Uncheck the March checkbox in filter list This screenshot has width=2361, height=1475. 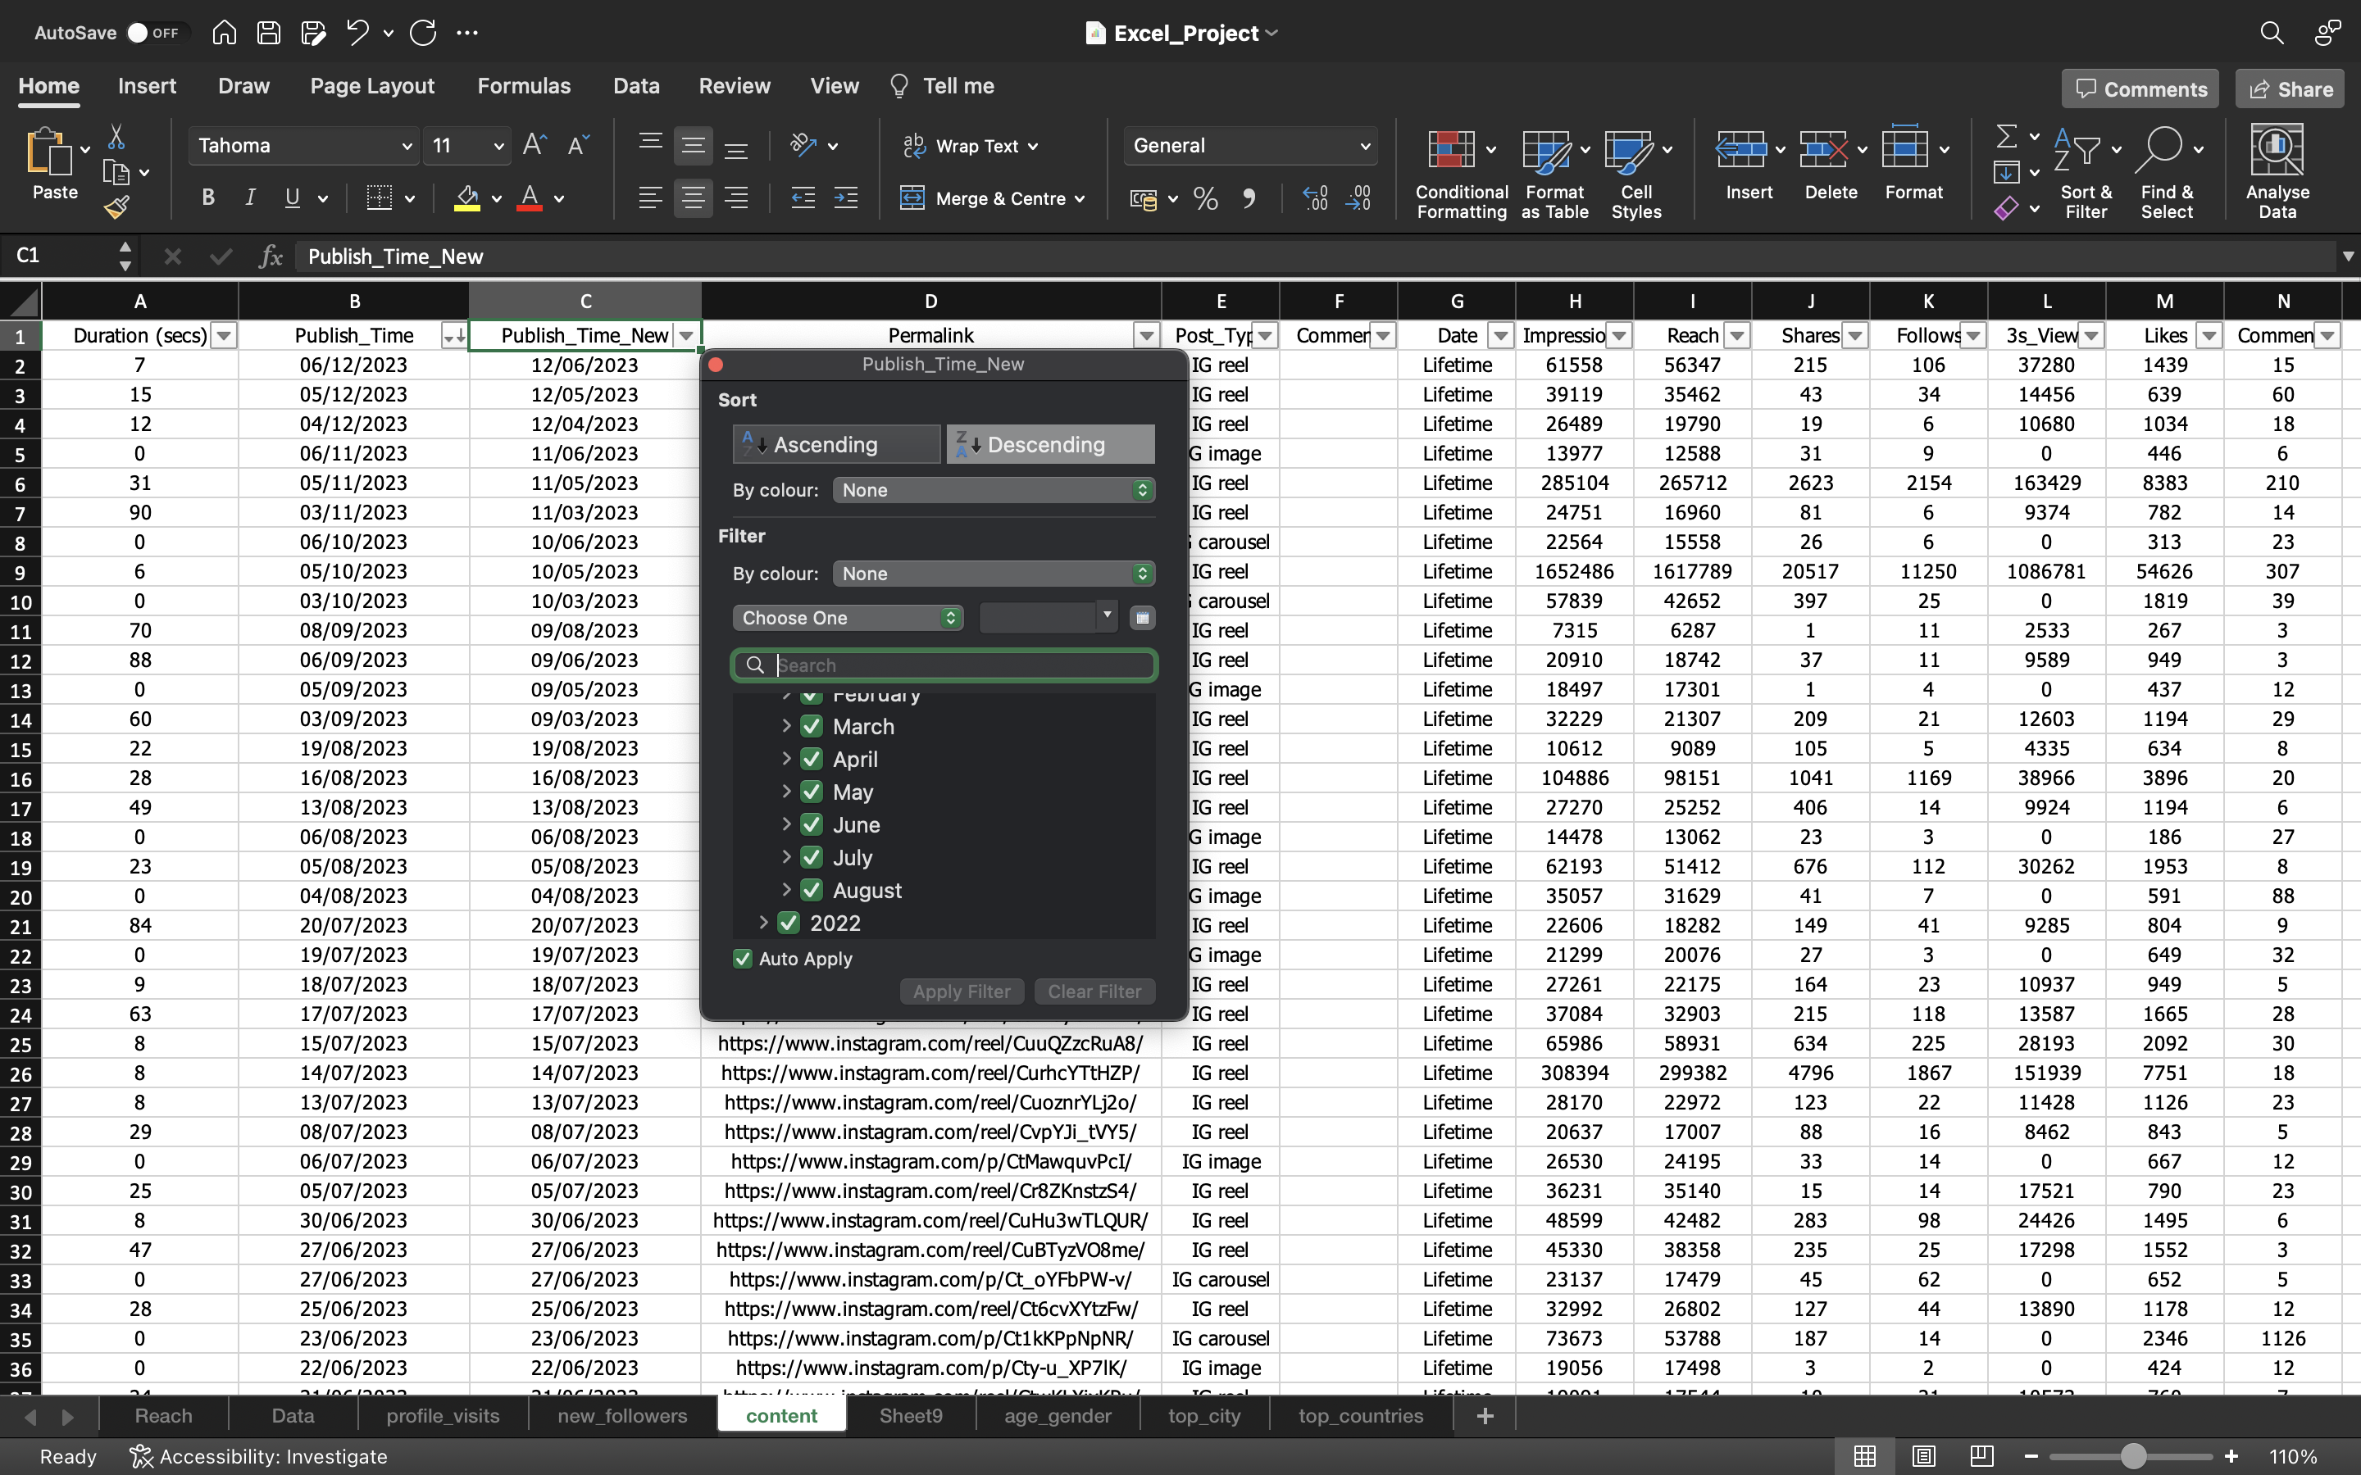point(811,726)
